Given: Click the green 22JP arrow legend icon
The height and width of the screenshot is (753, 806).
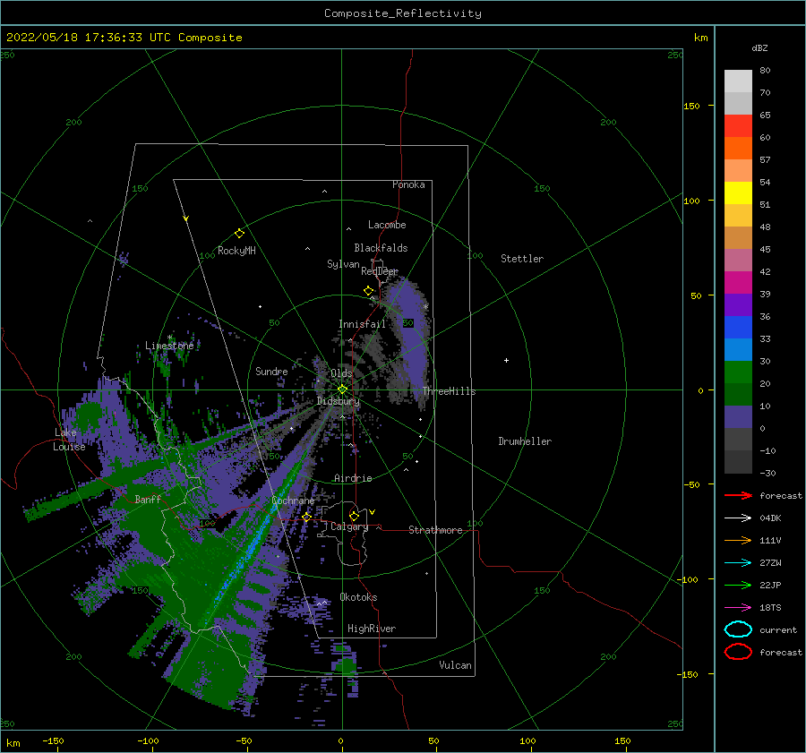Looking at the screenshot, I should pyautogui.click(x=738, y=585).
